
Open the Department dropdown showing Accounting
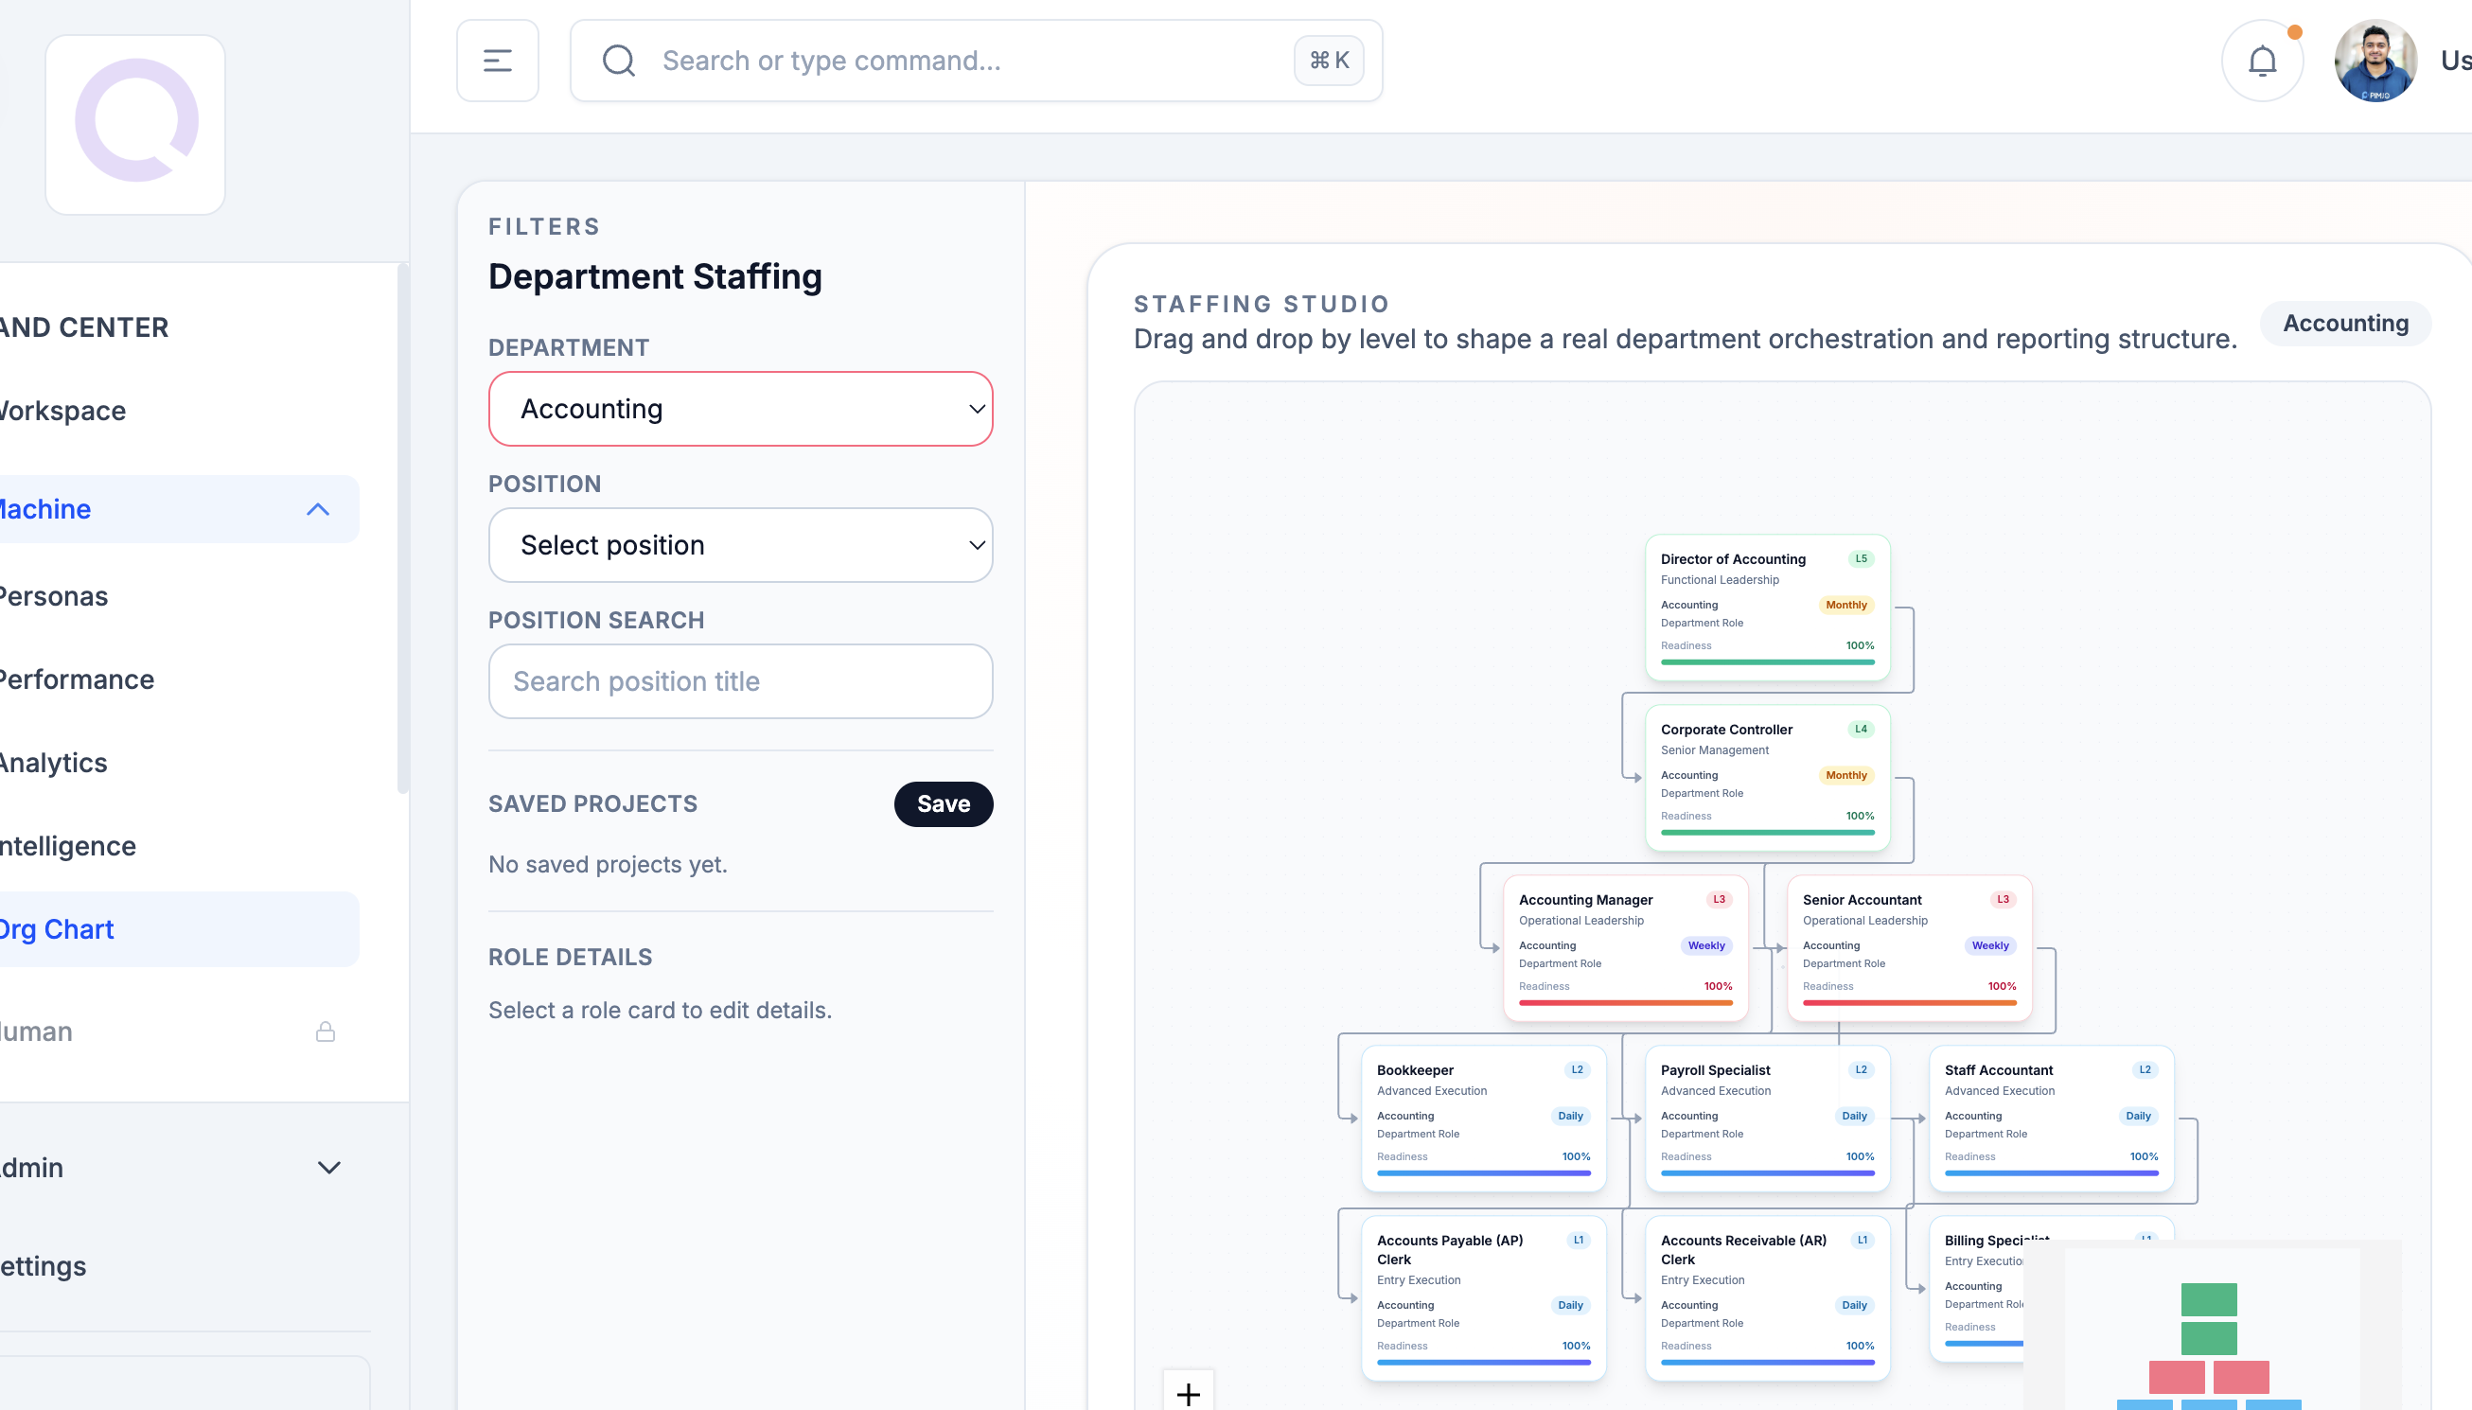tap(740, 409)
